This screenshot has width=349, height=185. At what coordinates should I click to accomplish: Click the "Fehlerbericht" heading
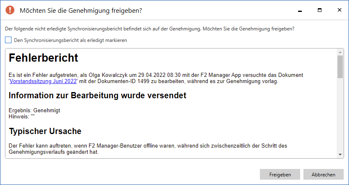[43, 58]
